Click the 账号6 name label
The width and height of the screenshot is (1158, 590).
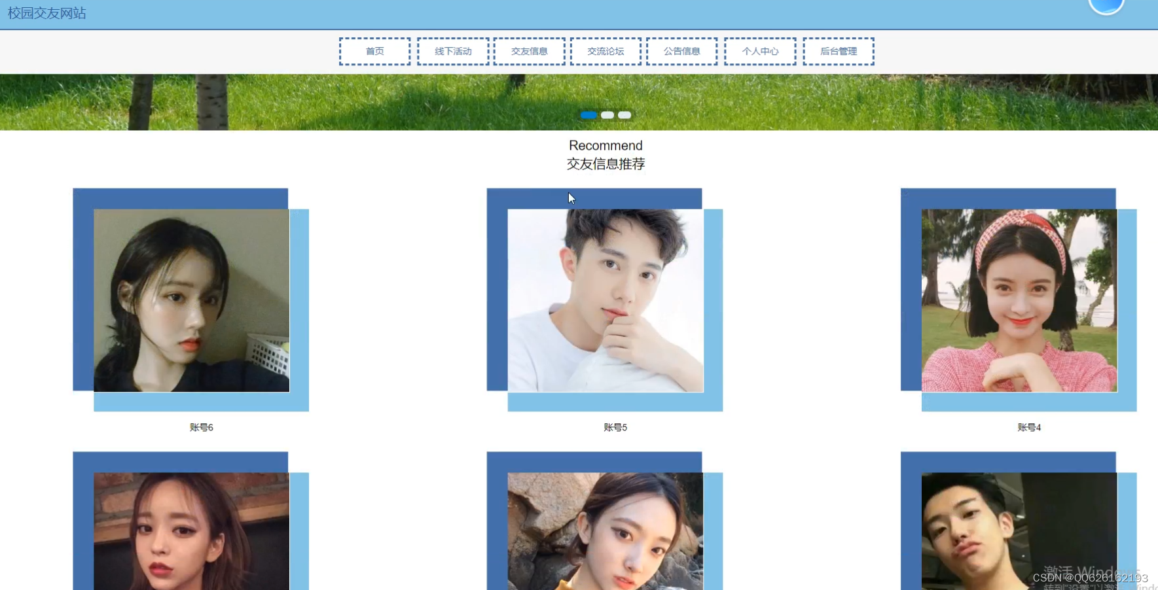click(202, 427)
